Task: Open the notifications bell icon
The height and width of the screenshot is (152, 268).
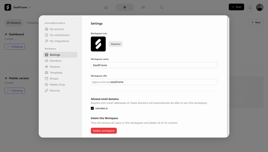Action: point(250,7)
